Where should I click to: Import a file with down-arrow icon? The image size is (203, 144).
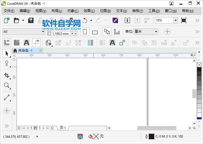click(x=127, y=20)
